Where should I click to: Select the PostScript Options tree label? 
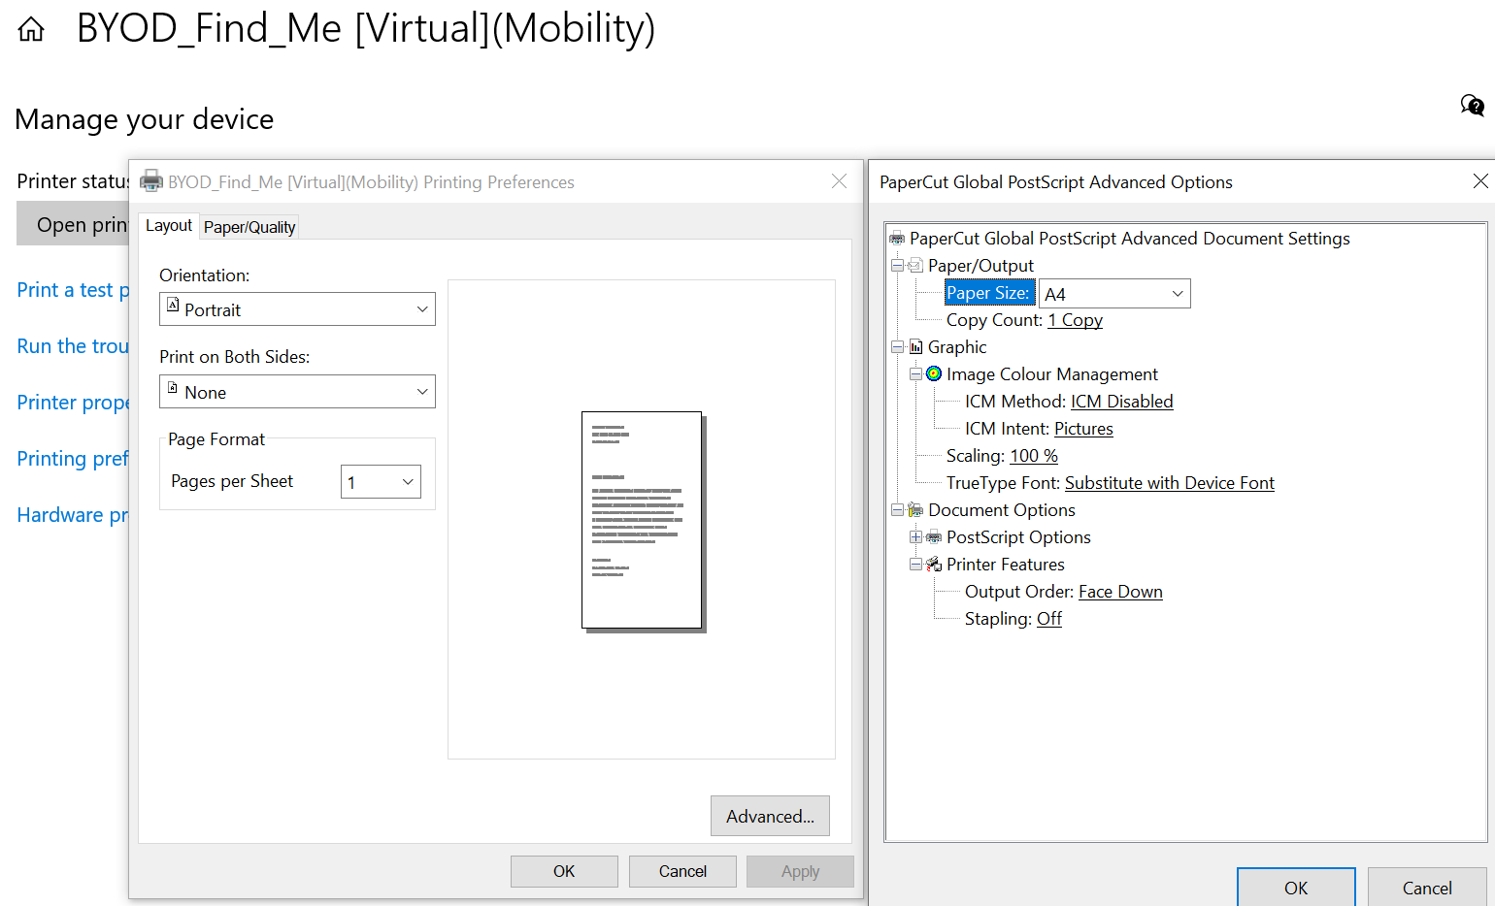point(1018,537)
